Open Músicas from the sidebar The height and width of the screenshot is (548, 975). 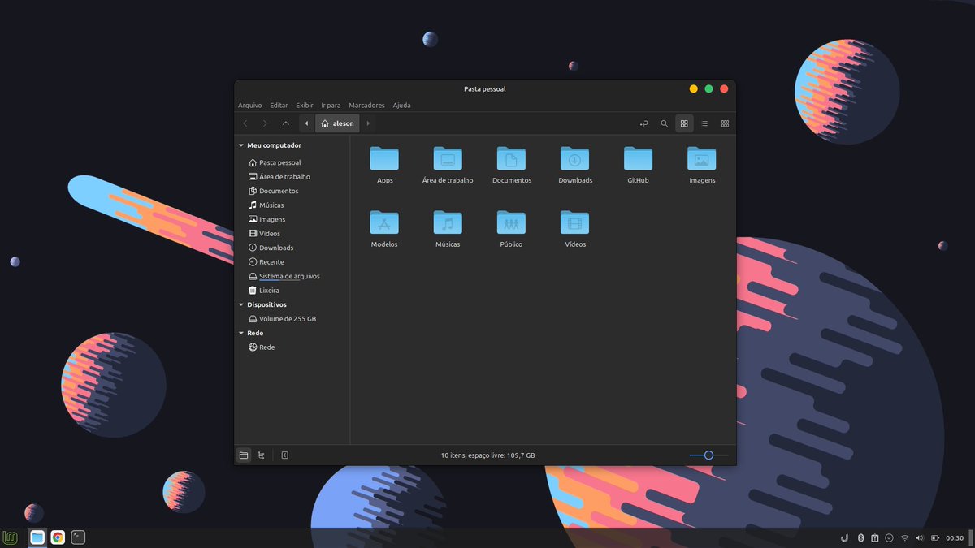point(292,205)
